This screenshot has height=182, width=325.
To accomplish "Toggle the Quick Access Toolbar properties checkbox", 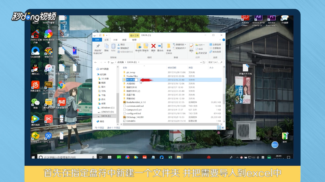I will point(100,35).
